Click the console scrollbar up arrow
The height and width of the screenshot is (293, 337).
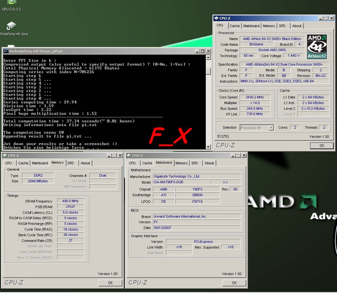(208, 57)
